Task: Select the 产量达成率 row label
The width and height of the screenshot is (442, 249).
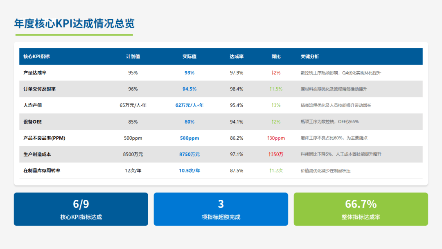Action: [35, 72]
